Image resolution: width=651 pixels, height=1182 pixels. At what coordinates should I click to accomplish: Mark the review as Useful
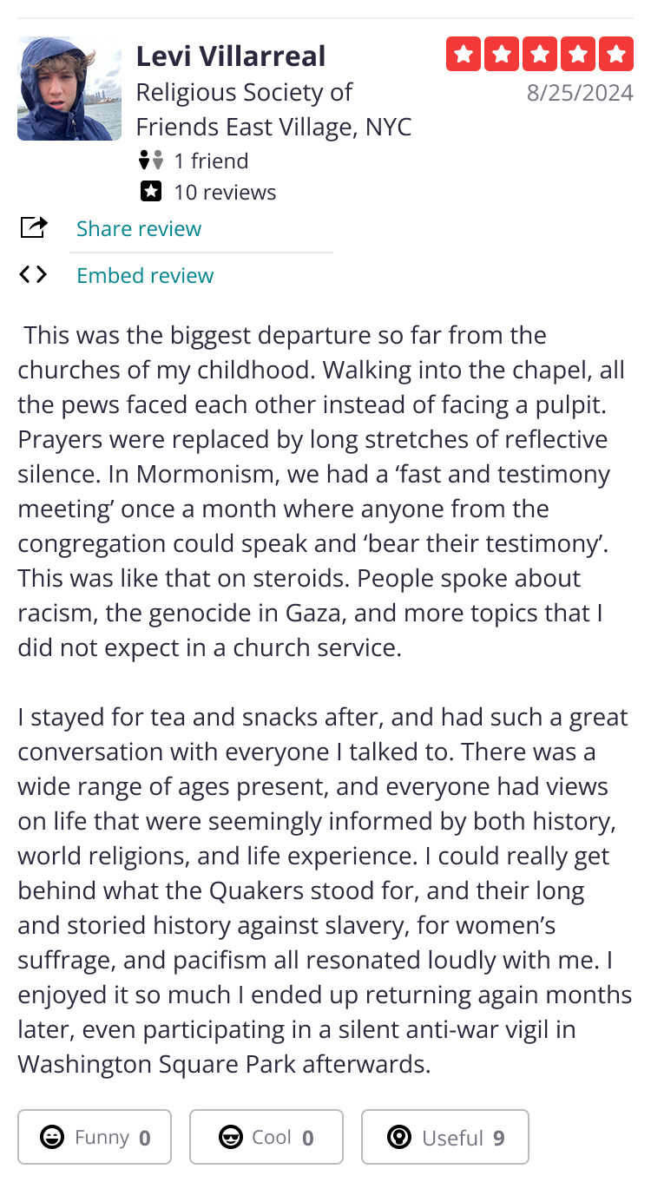pyautogui.click(x=445, y=1137)
